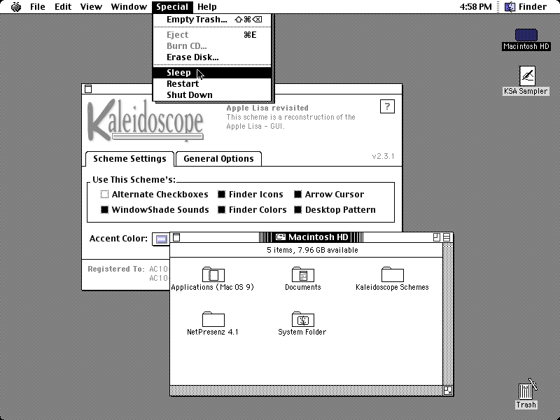560x420 pixels.
Task: Open the Apple menu
Action: (16, 7)
